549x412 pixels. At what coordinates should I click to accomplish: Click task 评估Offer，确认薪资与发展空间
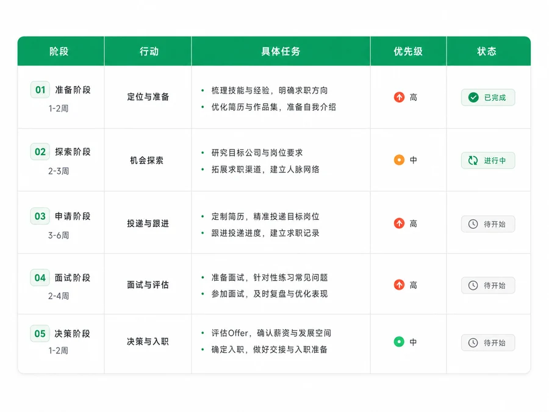pyautogui.click(x=271, y=333)
